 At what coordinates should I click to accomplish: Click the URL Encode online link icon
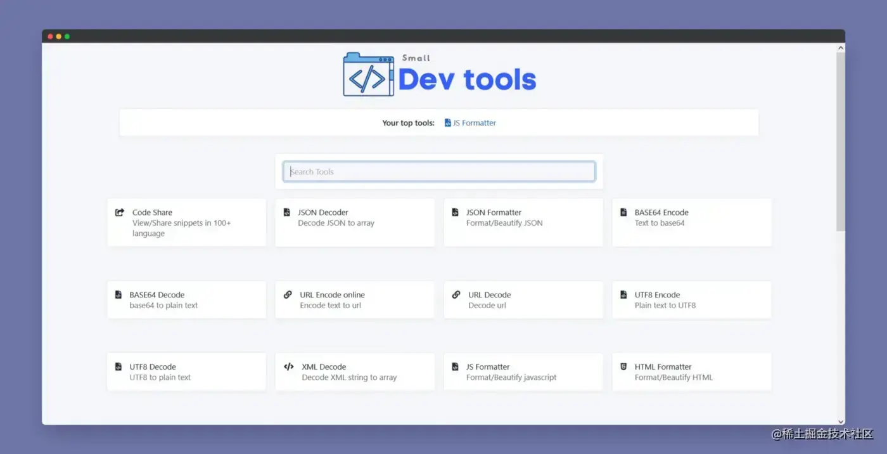point(288,295)
